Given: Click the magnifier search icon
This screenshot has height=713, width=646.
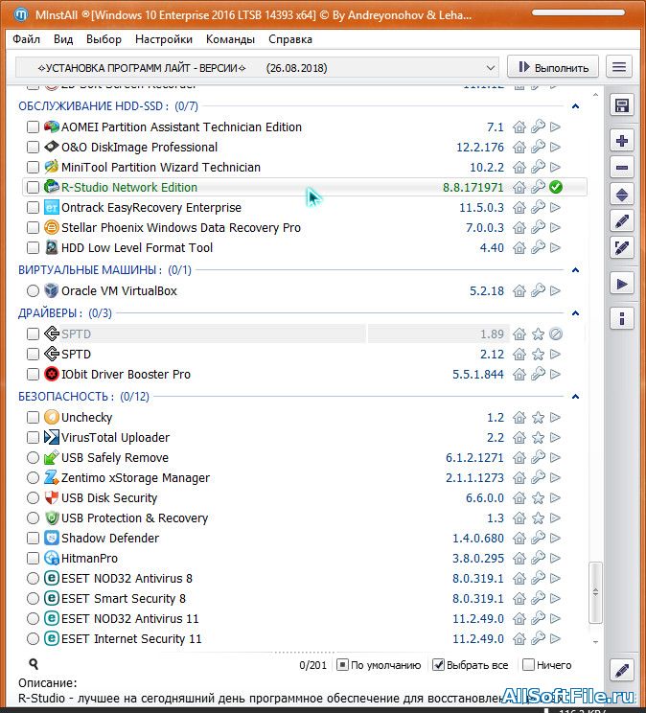Looking at the screenshot, I should click(34, 664).
